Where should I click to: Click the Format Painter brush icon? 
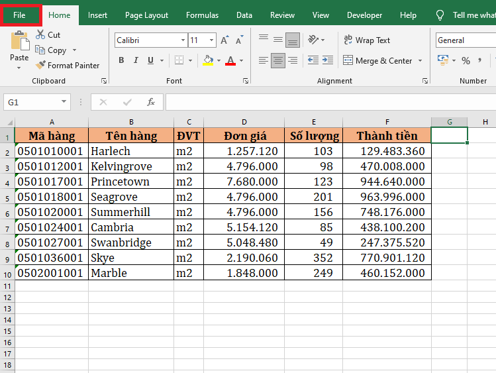[41, 66]
